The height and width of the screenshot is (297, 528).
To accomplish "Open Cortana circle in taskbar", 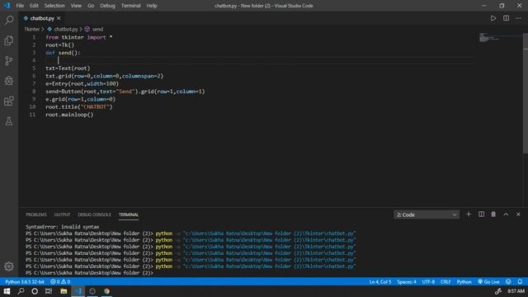I will tap(35, 291).
